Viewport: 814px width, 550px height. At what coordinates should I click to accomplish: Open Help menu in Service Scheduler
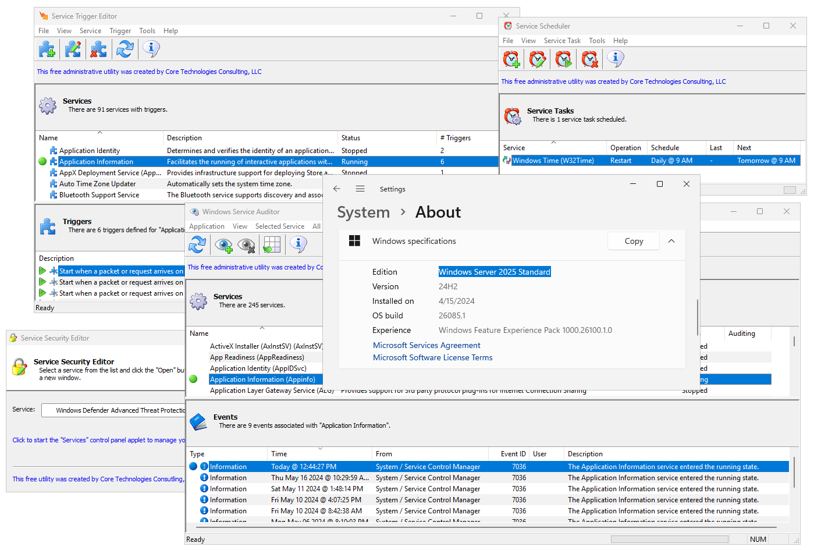(620, 41)
